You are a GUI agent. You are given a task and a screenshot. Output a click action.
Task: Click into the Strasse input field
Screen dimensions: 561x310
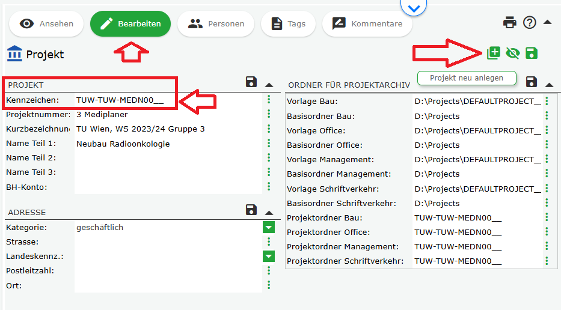[168, 242]
